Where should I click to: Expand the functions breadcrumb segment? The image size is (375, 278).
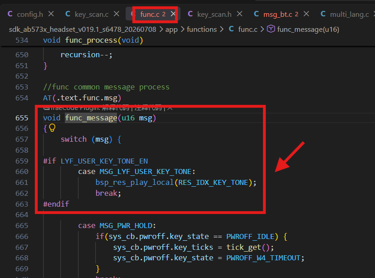point(202,29)
